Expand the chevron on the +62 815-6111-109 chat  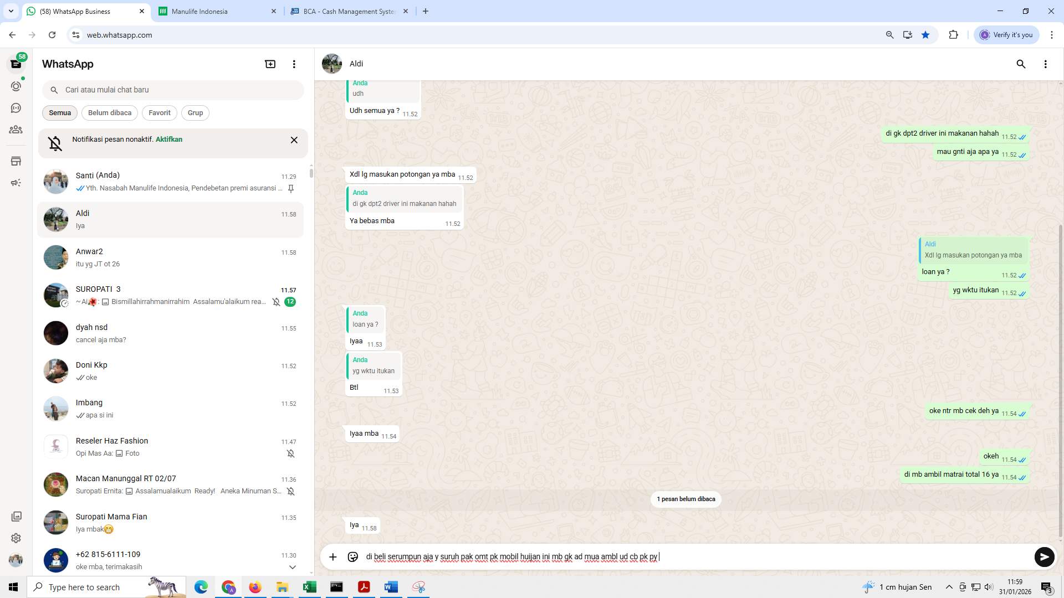(x=292, y=567)
